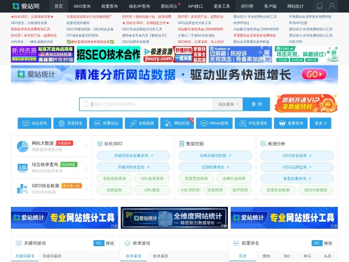Open 排行榜 in top navigation
This screenshot has width=349, height=262.
click(247, 6)
